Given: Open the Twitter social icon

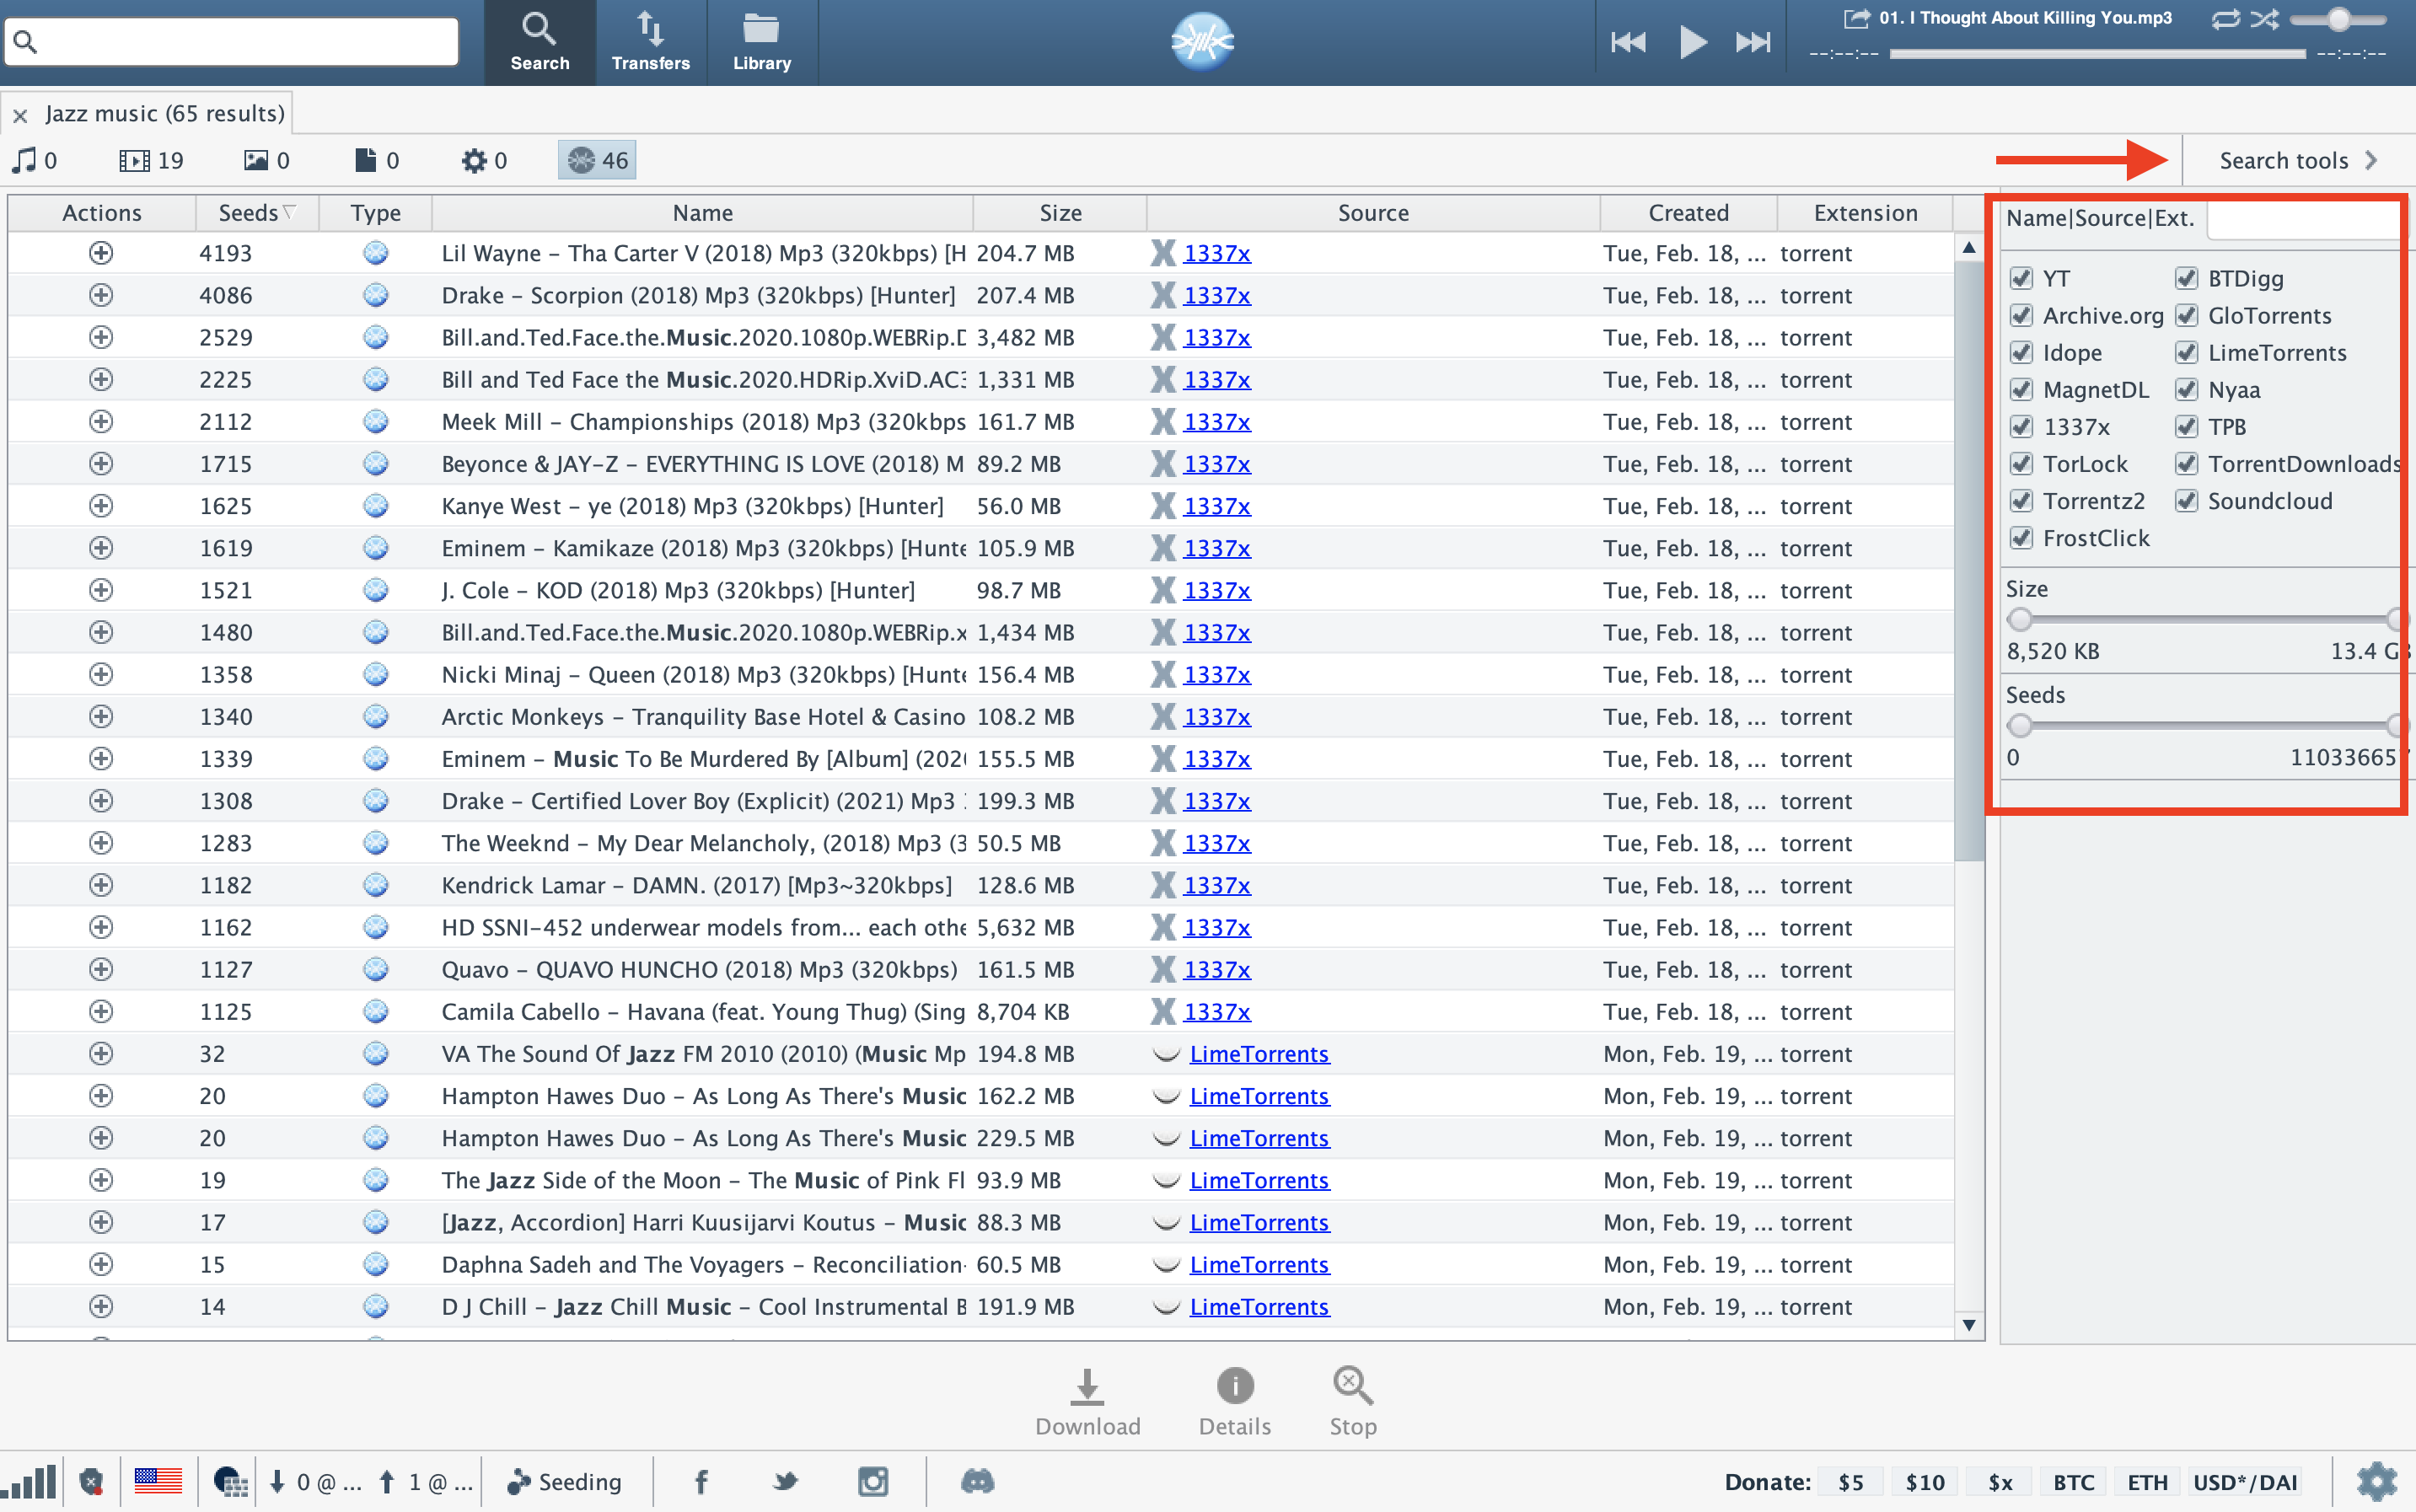Looking at the screenshot, I should [x=786, y=1481].
